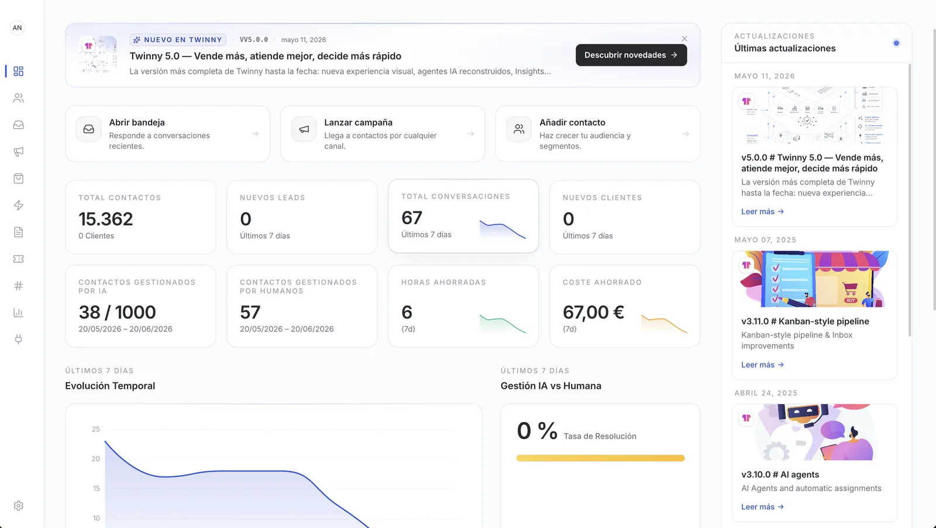Open the Kanban-style pipeline thumbnail image
Viewport: 936px width, 528px height.
(815, 279)
